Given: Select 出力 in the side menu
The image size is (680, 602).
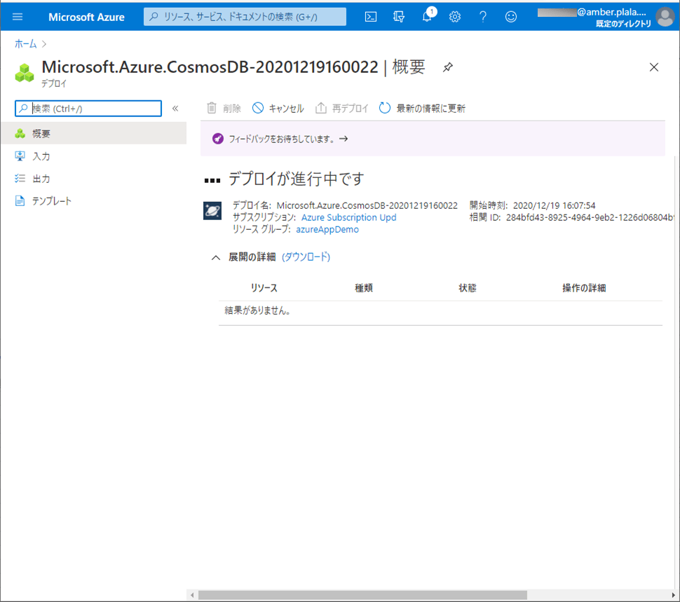Looking at the screenshot, I should (x=94, y=179).
